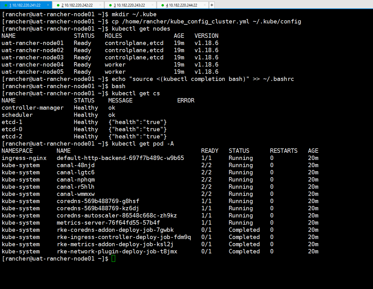Click the kubectl completion bash echo command
This screenshot has height=289, width=373.
pos(203,79)
